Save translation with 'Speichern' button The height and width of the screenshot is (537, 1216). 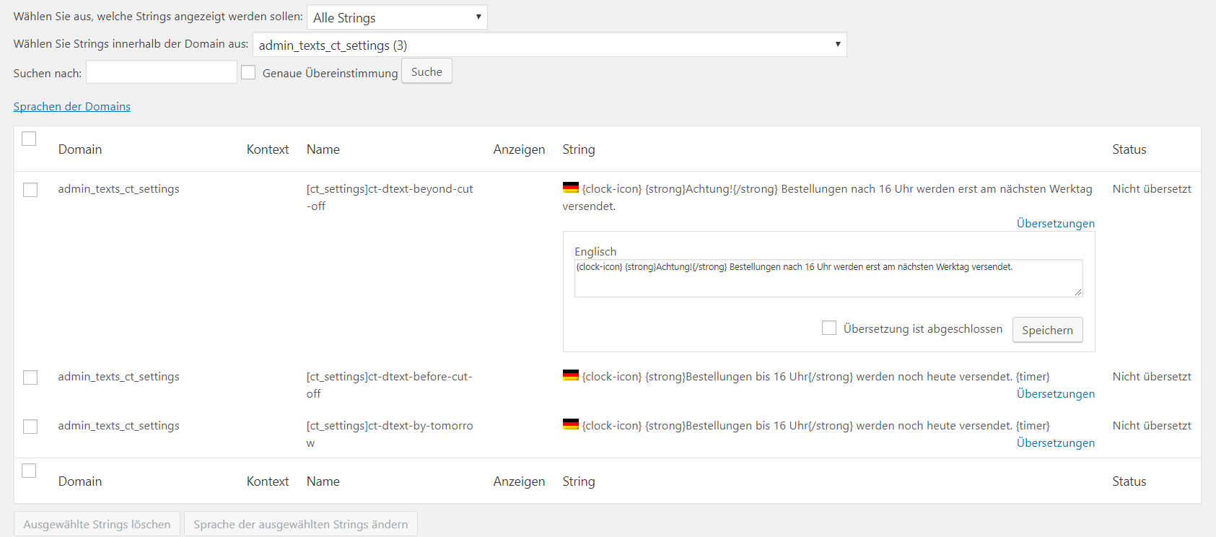coord(1047,330)
